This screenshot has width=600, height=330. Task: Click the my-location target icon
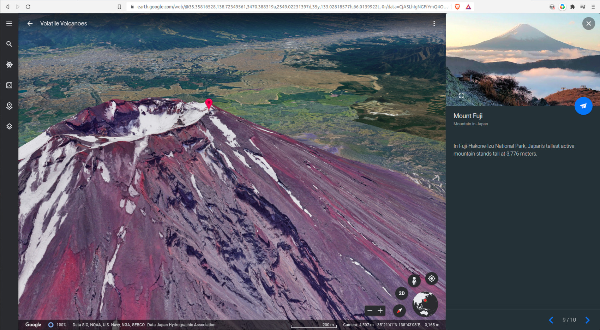point(431,278)
